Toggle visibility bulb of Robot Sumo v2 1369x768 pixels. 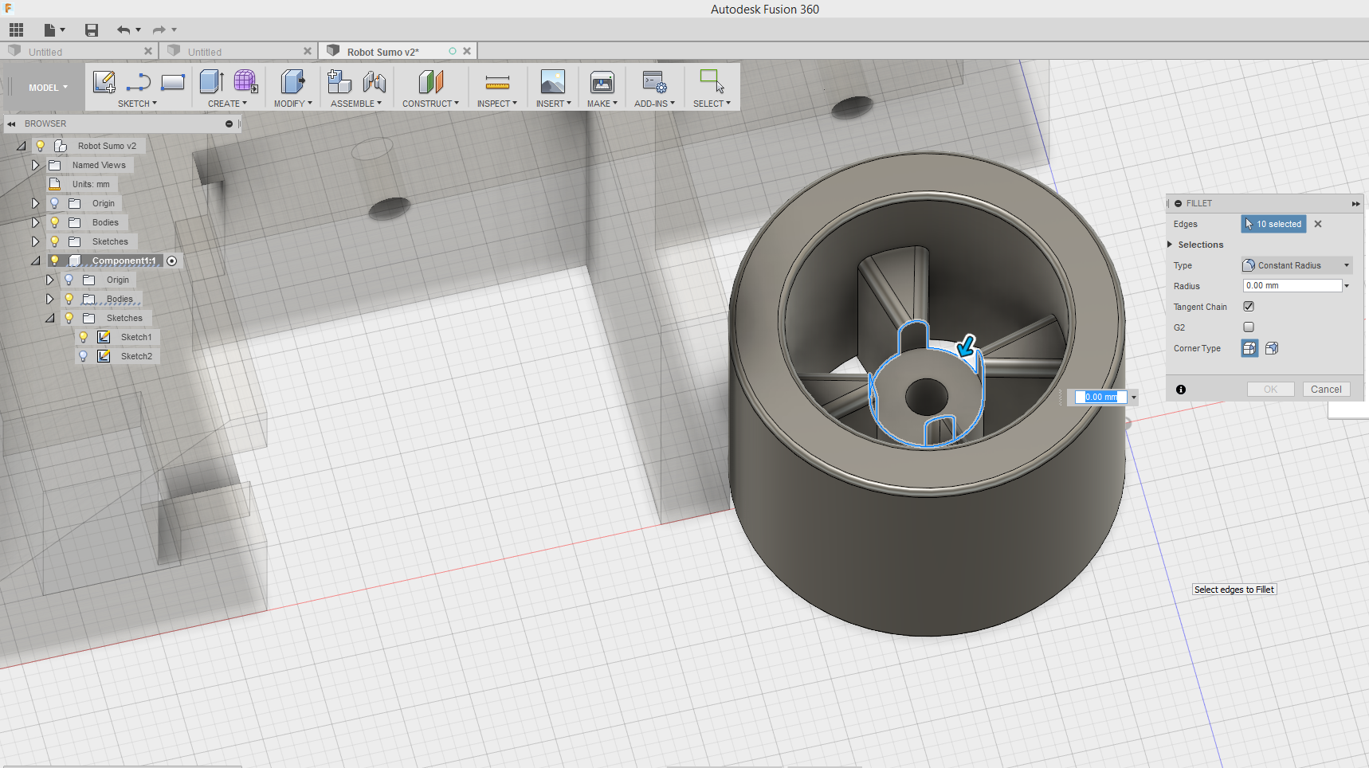(x=40, y=146)
